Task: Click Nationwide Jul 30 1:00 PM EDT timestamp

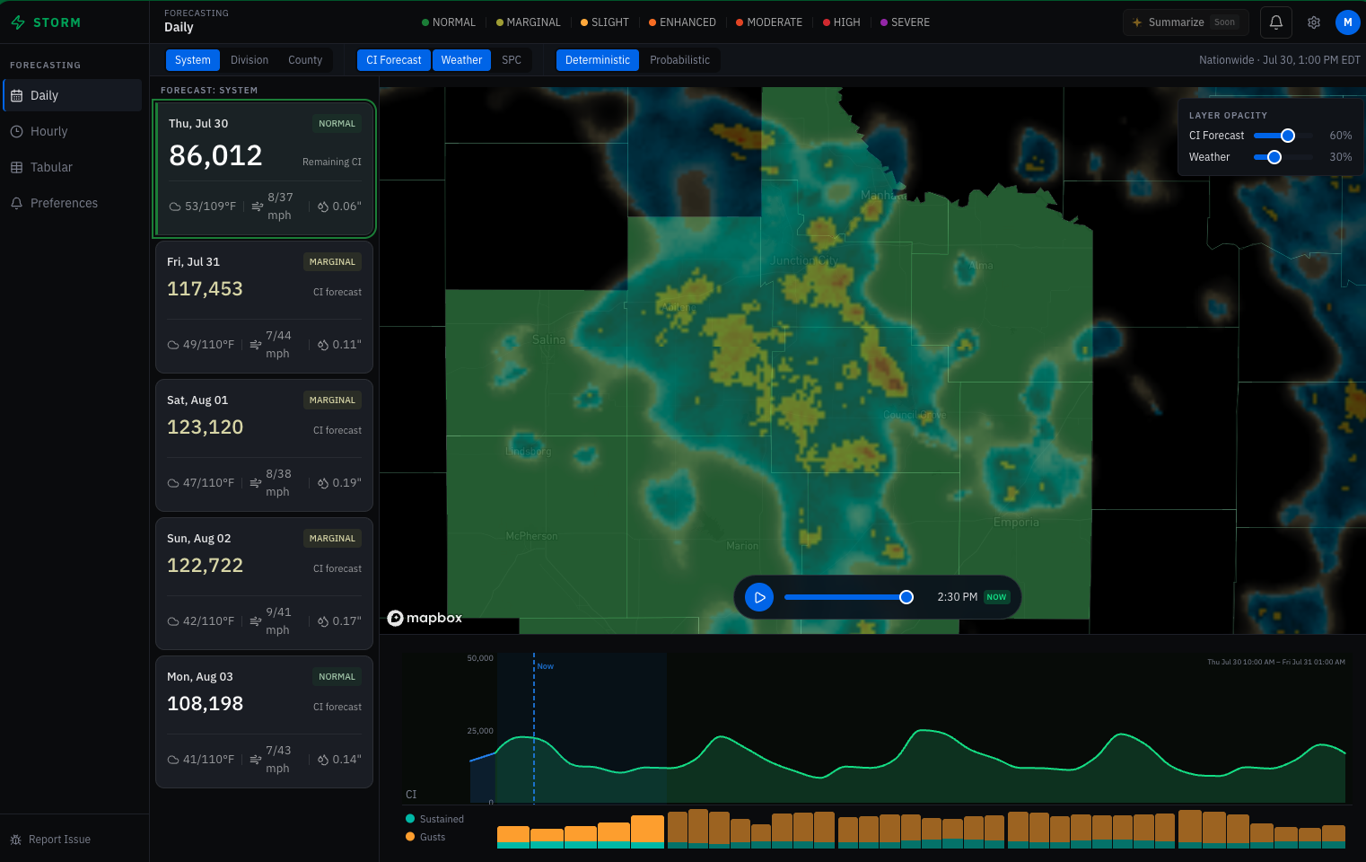Action: 1280,60
